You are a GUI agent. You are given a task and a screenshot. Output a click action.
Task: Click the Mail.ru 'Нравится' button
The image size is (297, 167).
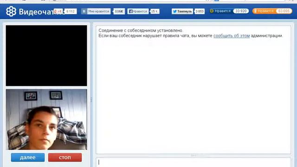pos(220,11)
